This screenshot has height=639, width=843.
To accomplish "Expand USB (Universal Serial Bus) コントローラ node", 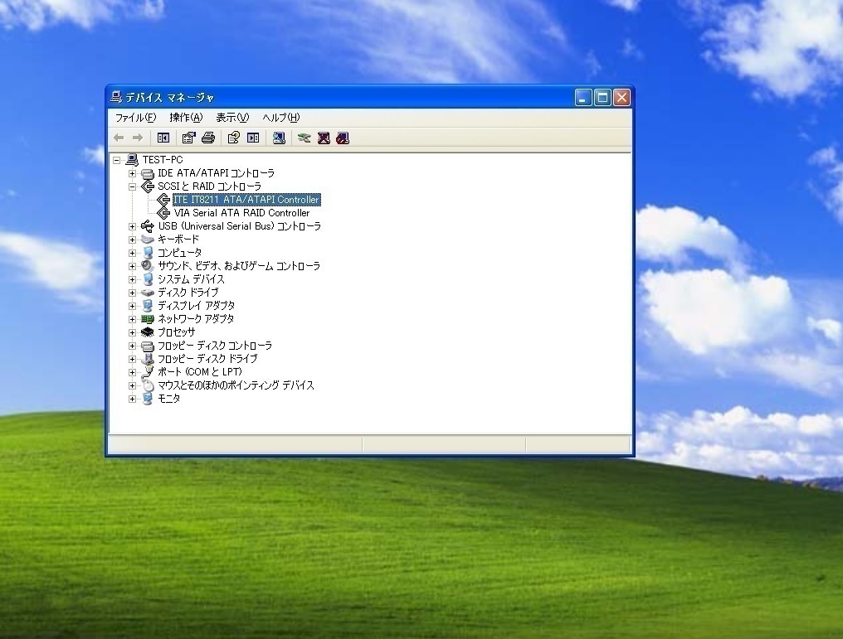I will point(132,226).
